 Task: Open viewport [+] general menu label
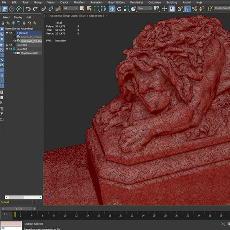[x=46, y=16]
